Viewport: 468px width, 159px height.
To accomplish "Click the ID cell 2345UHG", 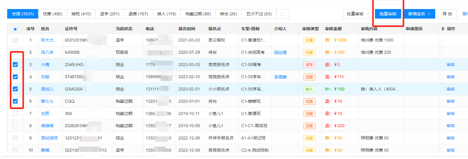I will coord(74,65).
